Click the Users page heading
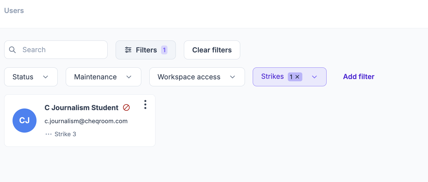 coord(14,11)
